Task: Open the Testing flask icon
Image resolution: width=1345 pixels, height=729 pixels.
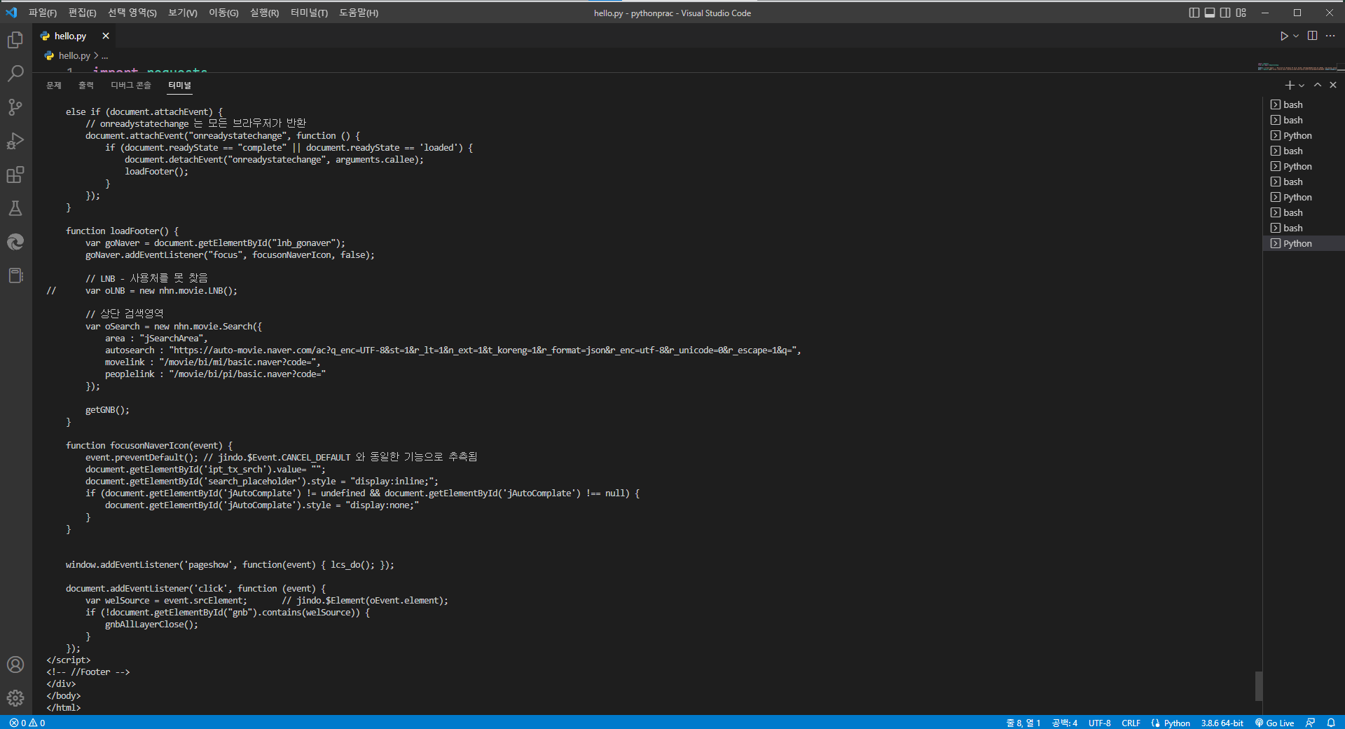Action: [15, 208]
